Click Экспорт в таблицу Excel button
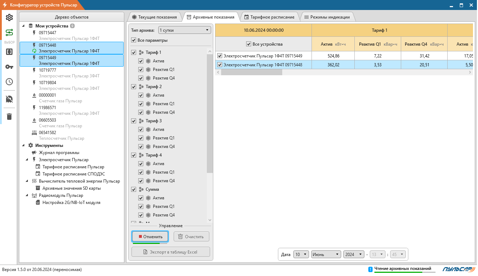The height and width of the screenshot is (276, 478). (x=170, y=252)
